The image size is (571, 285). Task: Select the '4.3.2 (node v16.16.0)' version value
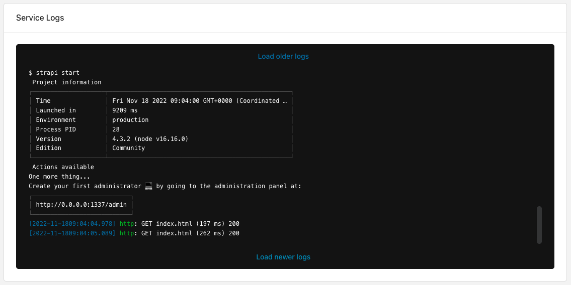click(150, 138)
